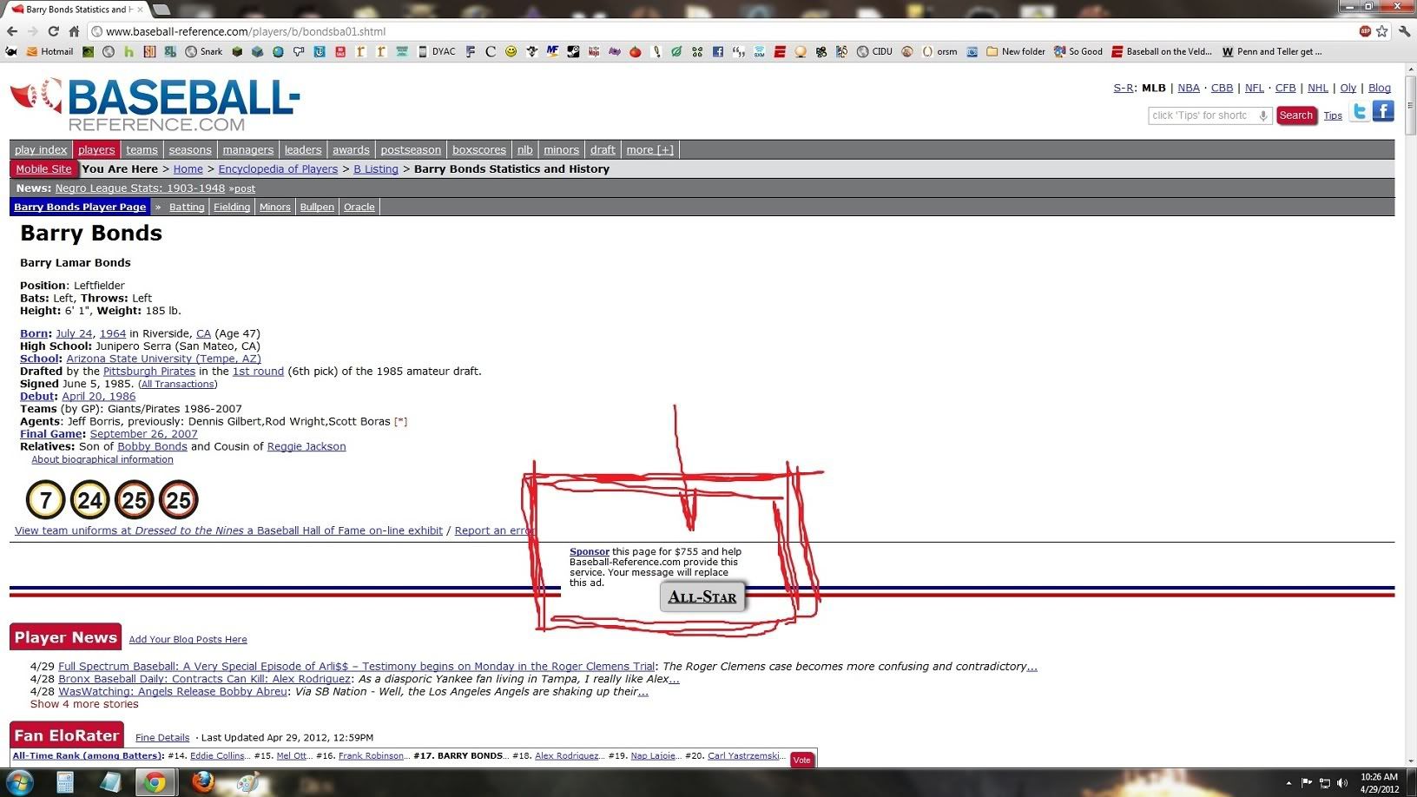Screen dimensions: 1417x797
Task: Open Negro League Stats news link
Action: [x=140, y=188]
